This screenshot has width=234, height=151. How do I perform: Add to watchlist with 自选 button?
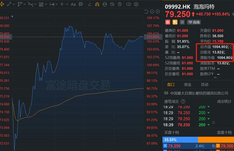pyautogui.click(x=194, y=22)
